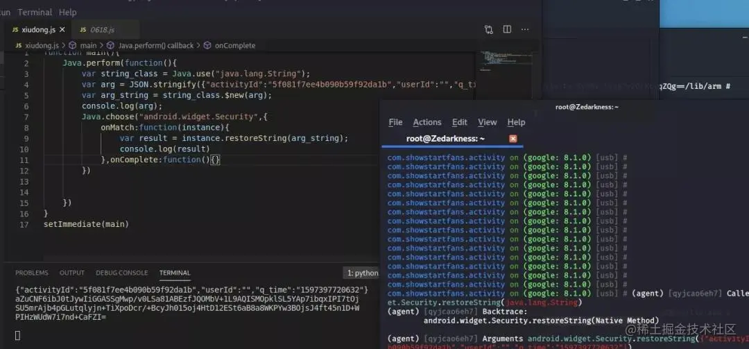Click the restoreString(Native Method) backtrace line
The width and height of the screenshot is (749, 349).
[541, 321]
